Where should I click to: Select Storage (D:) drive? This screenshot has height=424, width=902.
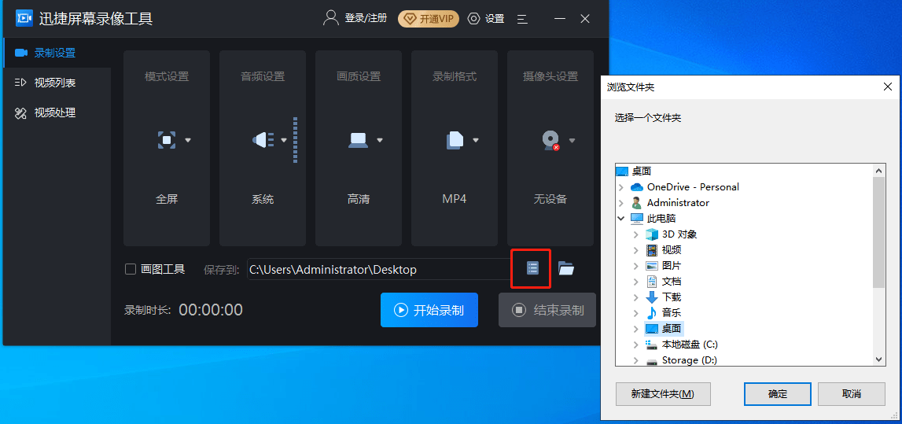point(689,360)
